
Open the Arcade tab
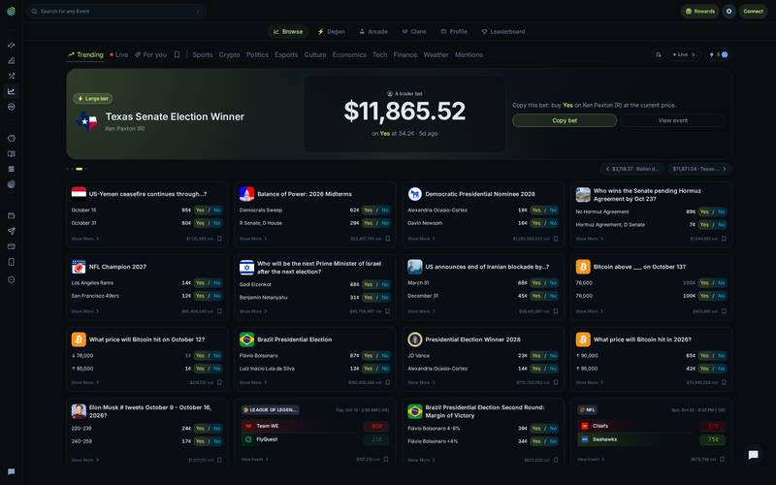click(x=373, y=31)
